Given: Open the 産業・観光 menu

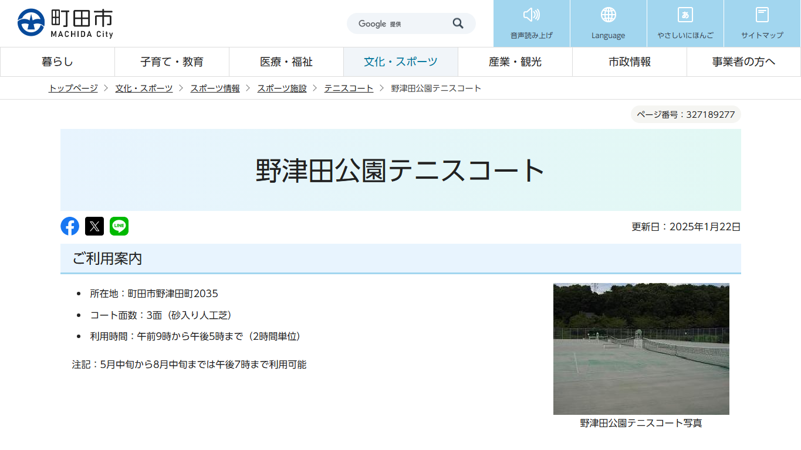Looking at the screenshot, I should pyautogui.click(x=515, y=62).
